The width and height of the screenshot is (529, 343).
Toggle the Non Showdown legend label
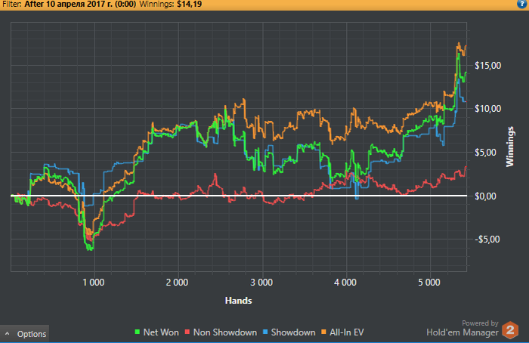tap(225, 332)
